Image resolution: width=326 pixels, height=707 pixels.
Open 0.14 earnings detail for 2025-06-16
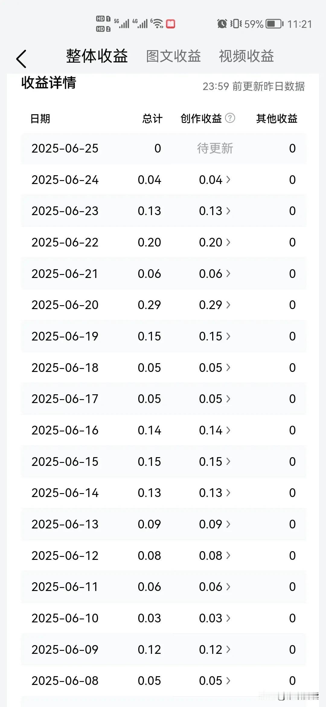[x=215, y=430]
